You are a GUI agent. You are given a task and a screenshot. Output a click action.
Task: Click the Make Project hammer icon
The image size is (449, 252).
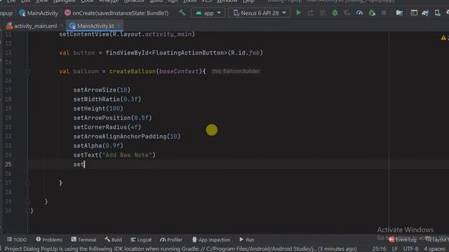182,13
